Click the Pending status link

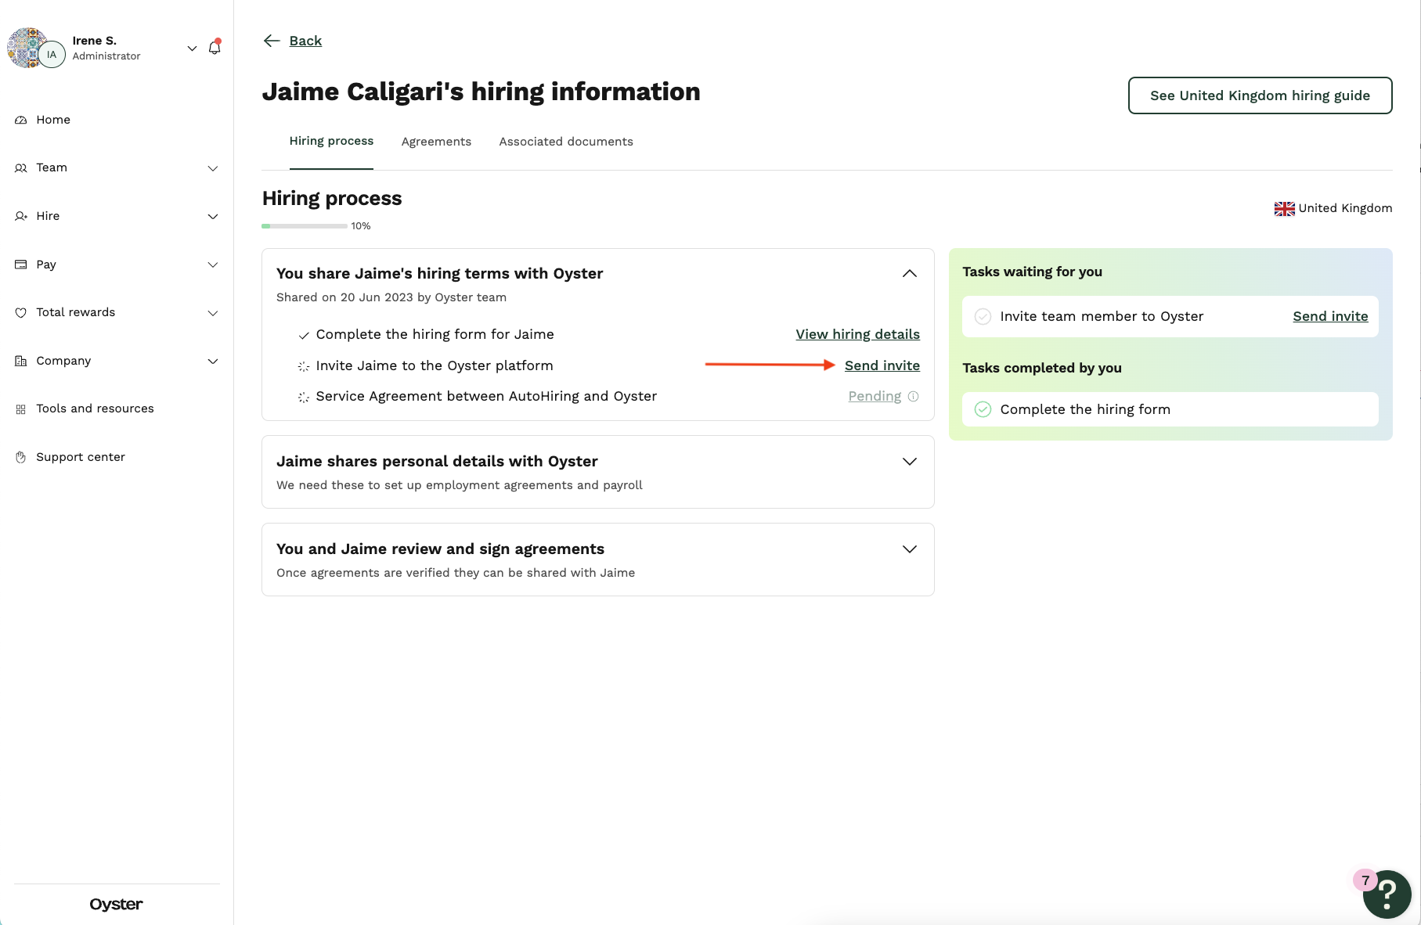coord(875,396)
